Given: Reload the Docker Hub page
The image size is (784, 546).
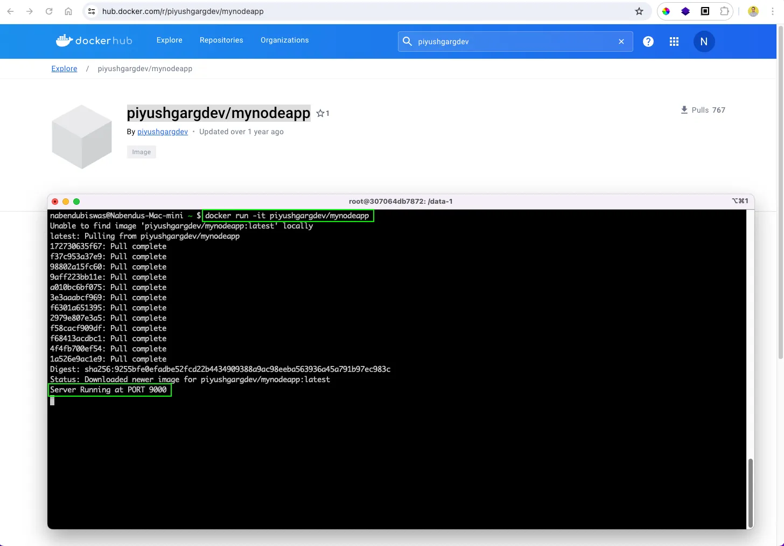Looking at the screenshot, I should coord(49,11).
